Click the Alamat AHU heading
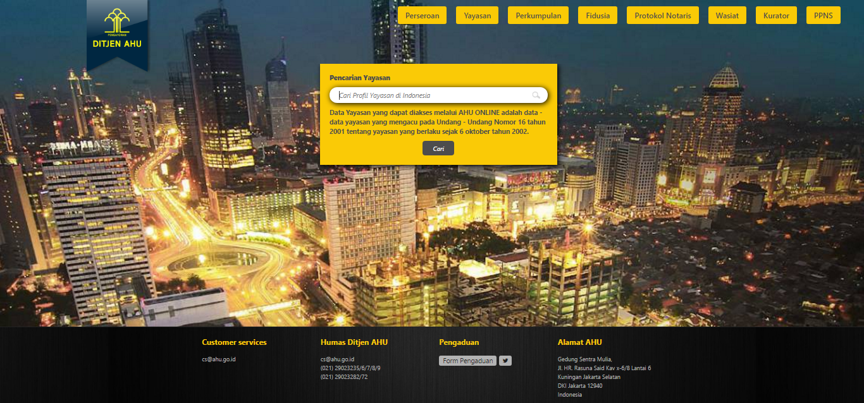This screenshot has height=403, width=864. (x=579, y=342)
